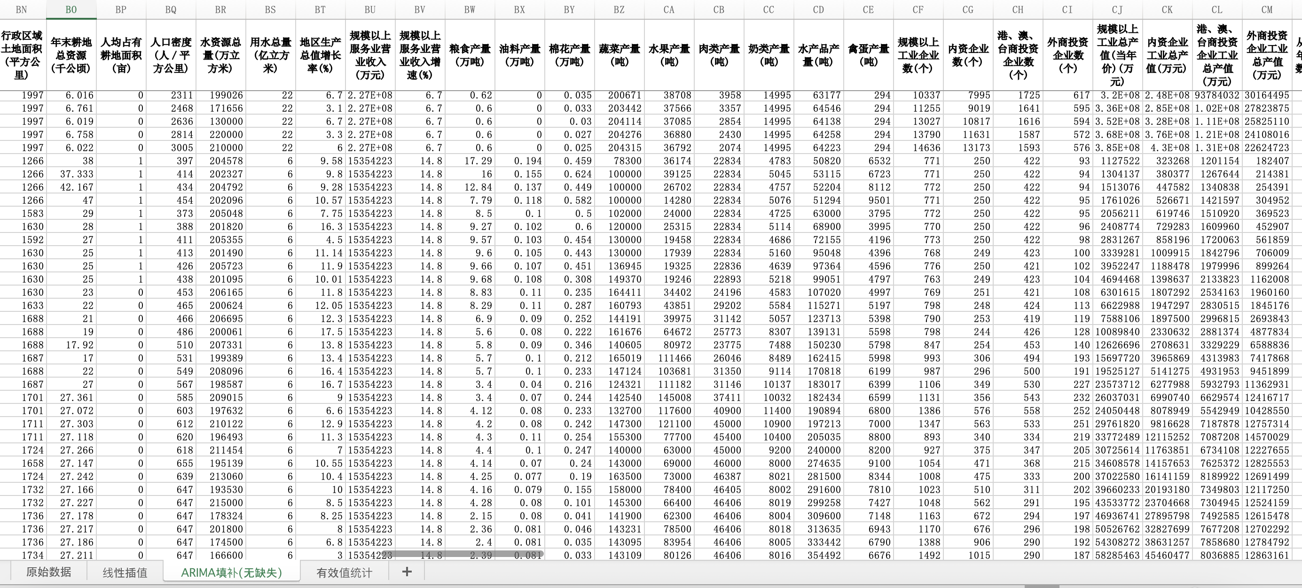Image resolution: width=1302 pixels, height=588 pixels.
Task: Select the 地区生产总值增长率 header cell
Action: (x=320, y=55)
